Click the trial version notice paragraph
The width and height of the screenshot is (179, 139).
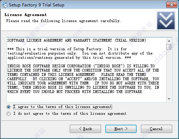tap(80, 53)
